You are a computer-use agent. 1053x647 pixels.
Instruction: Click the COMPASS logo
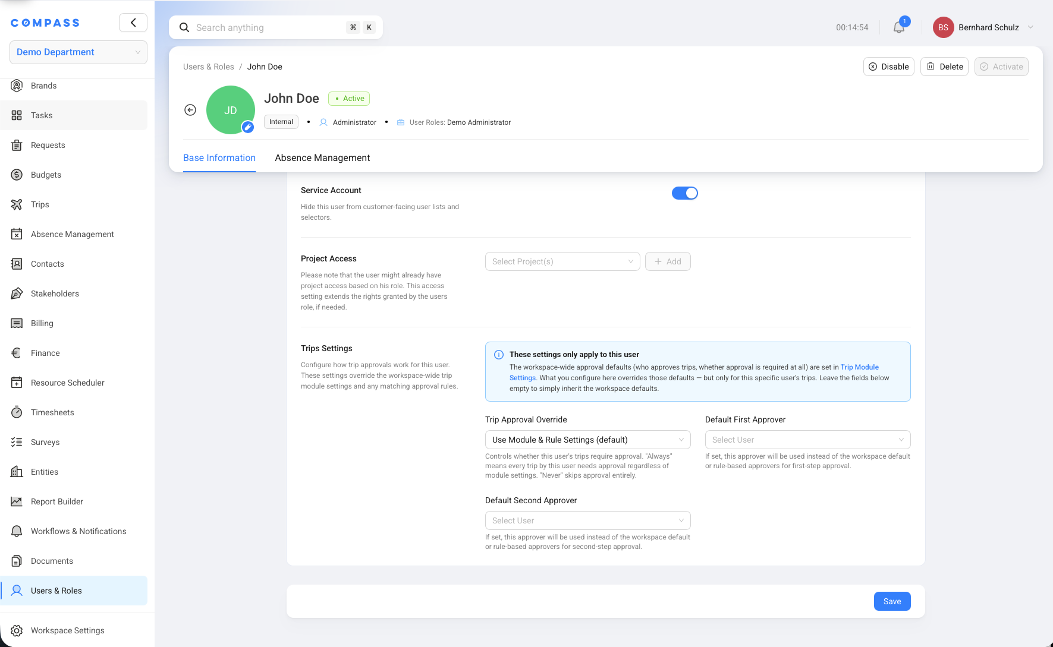pos(45,23)
